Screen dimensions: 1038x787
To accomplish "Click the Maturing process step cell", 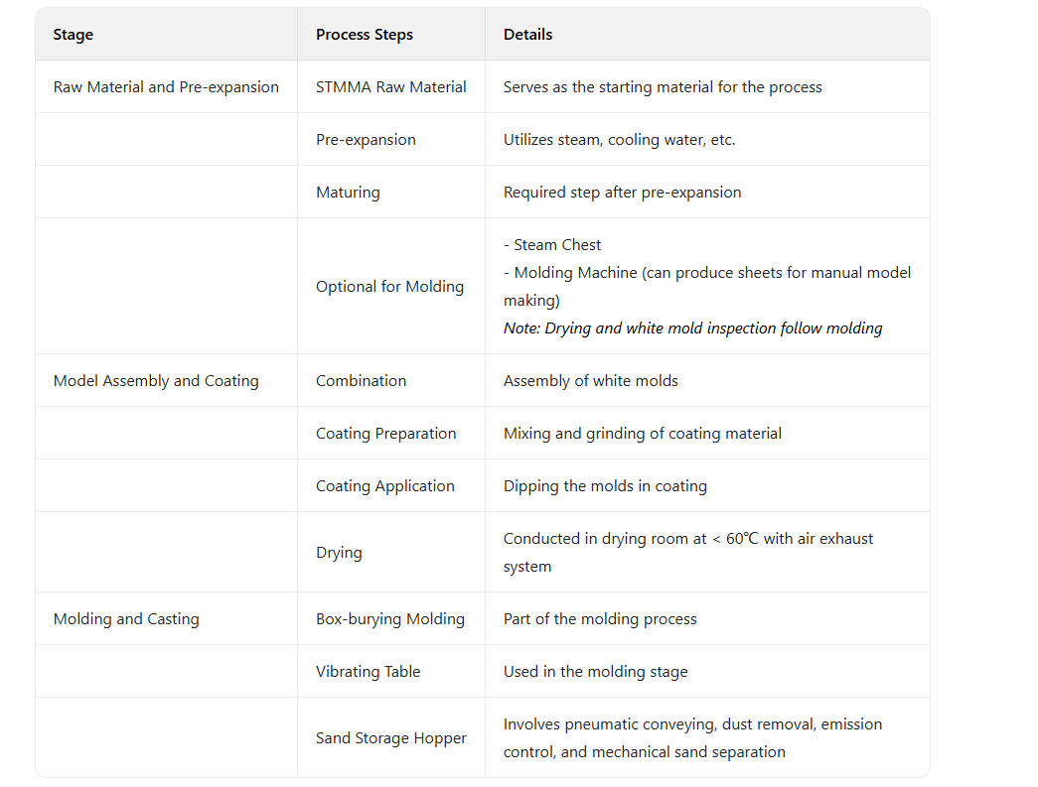I will point(348,193).
